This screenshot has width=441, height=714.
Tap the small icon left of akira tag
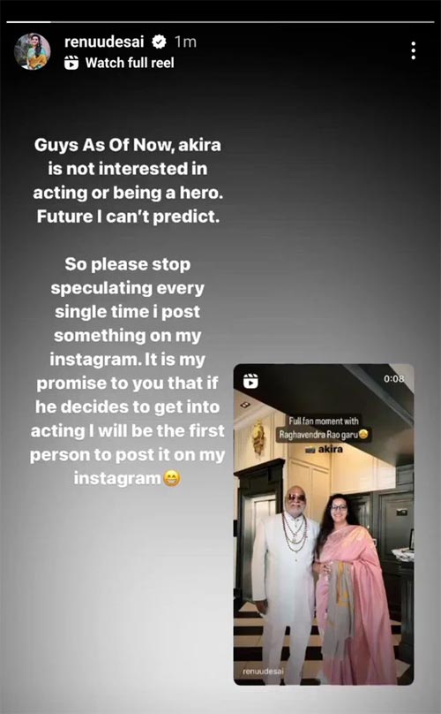coord(311,450)
